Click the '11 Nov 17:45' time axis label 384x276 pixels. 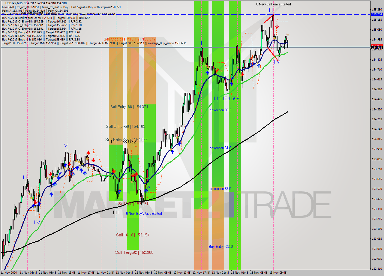click(x=86, y=273)
